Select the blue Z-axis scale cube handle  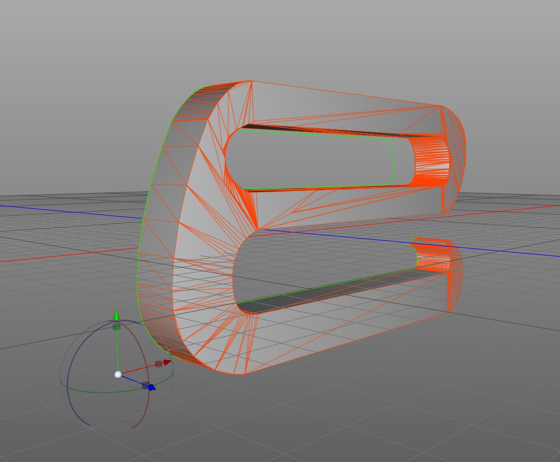pos(145,385)
